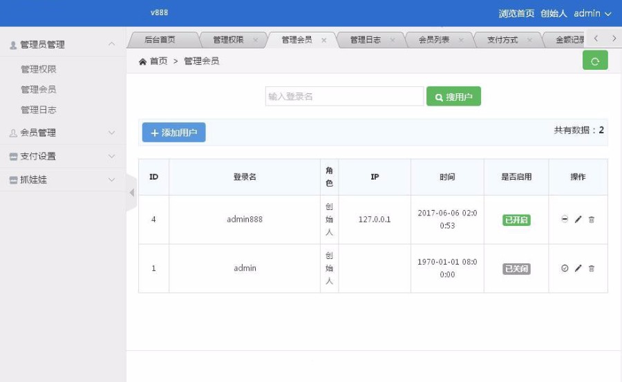Edit the admin888 user with pencil icon
This screenshot has height=382, width=622.
[578, 219]
